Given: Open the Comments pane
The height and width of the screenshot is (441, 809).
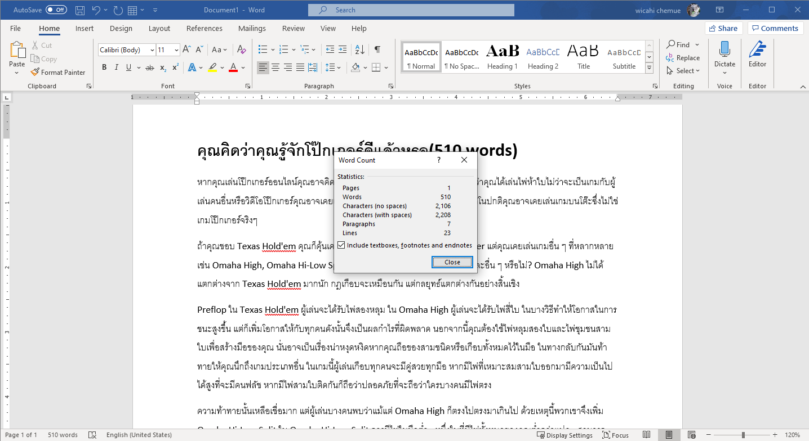Looking at the screenshot, I should click(775, 28).
